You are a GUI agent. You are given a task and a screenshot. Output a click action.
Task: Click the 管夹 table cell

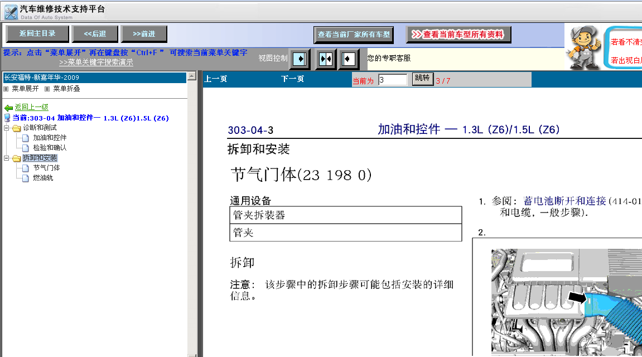346,233
